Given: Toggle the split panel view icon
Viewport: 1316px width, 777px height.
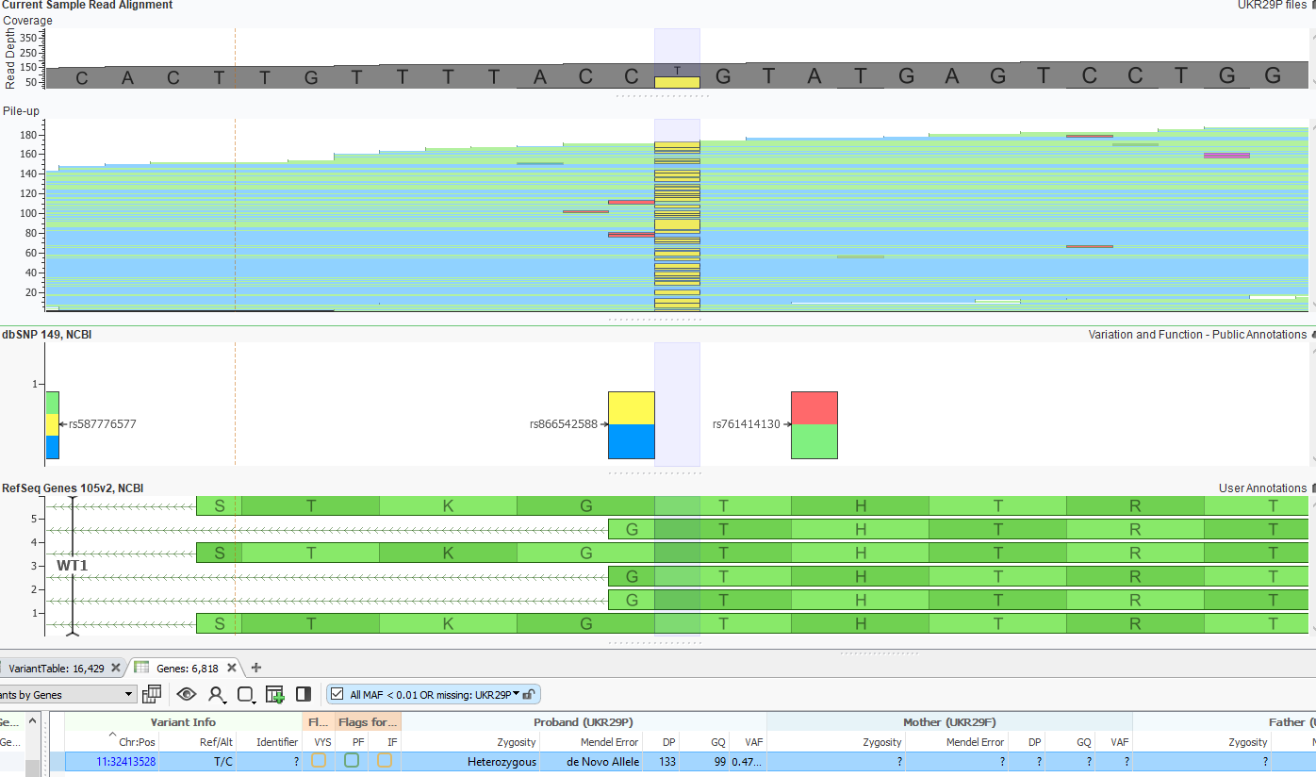Looking at the screenshot, I should [304, 694].
